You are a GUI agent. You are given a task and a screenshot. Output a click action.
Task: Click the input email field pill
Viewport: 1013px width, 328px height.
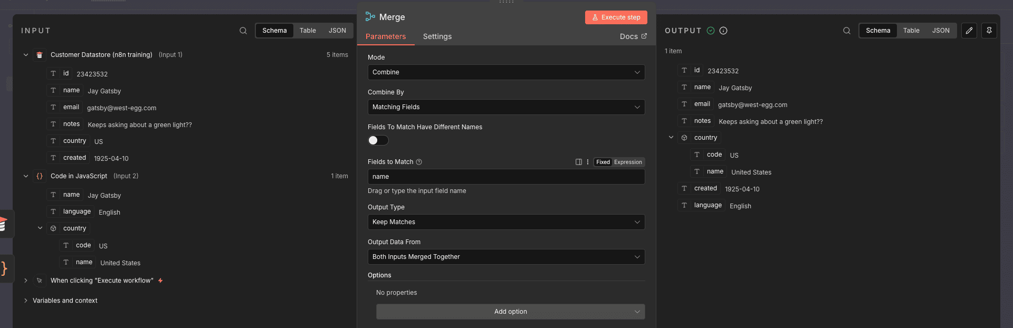pos(65,107)
